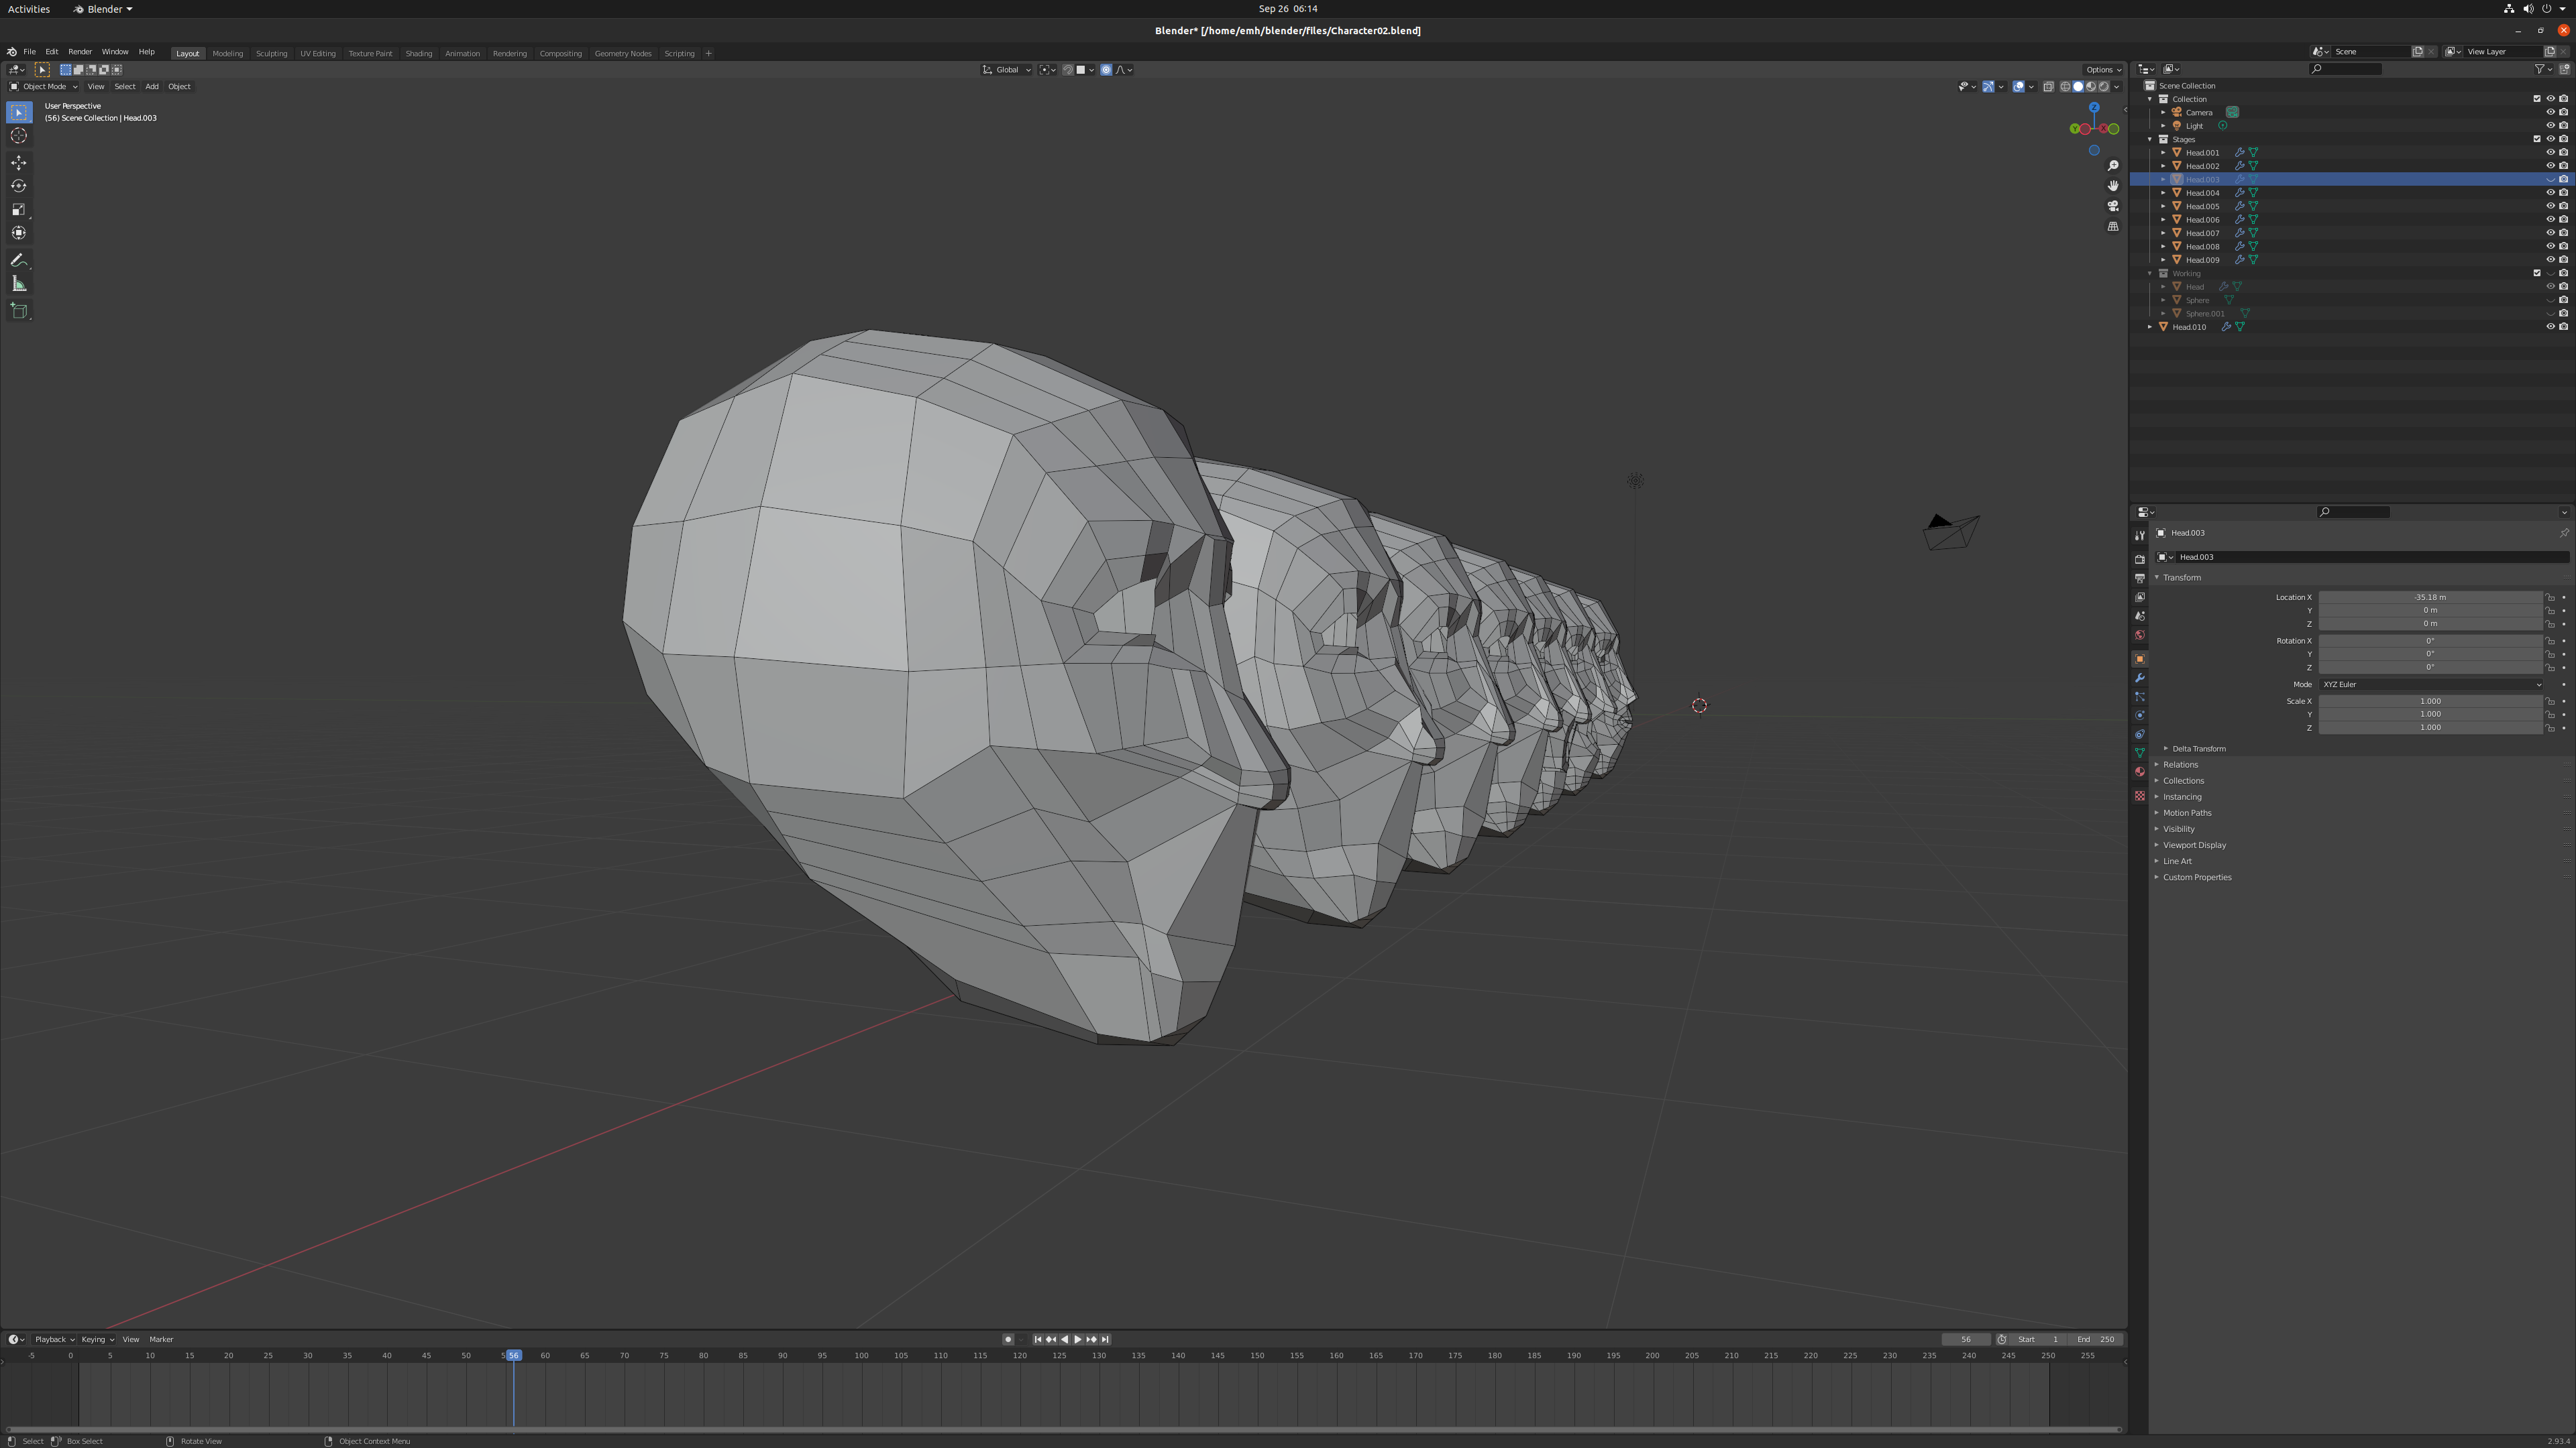Viewport: 2576px width, 1448px height.
Task: Click the Location X value field
Action: coord(2430,597)
